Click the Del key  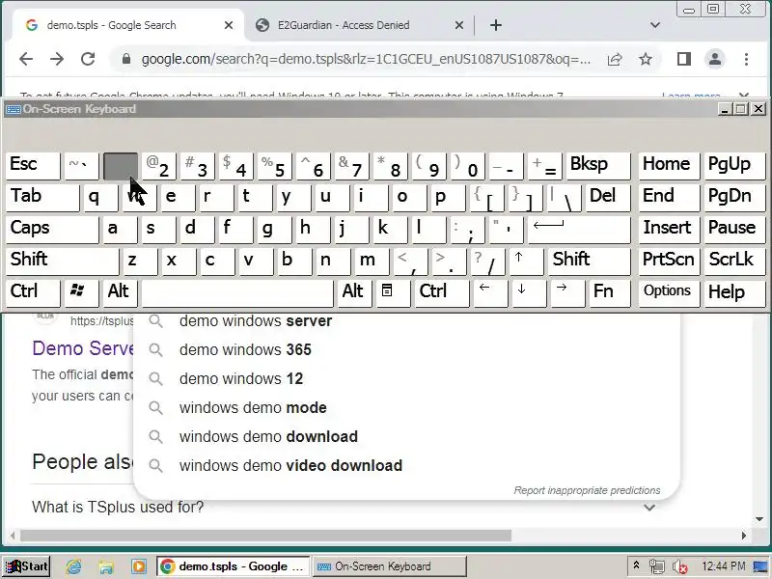pyautogui.click(x=608, y=198)
